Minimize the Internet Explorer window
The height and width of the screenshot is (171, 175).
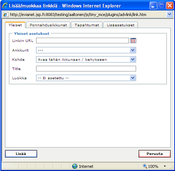pyautogui.click(x=153, y=6)
